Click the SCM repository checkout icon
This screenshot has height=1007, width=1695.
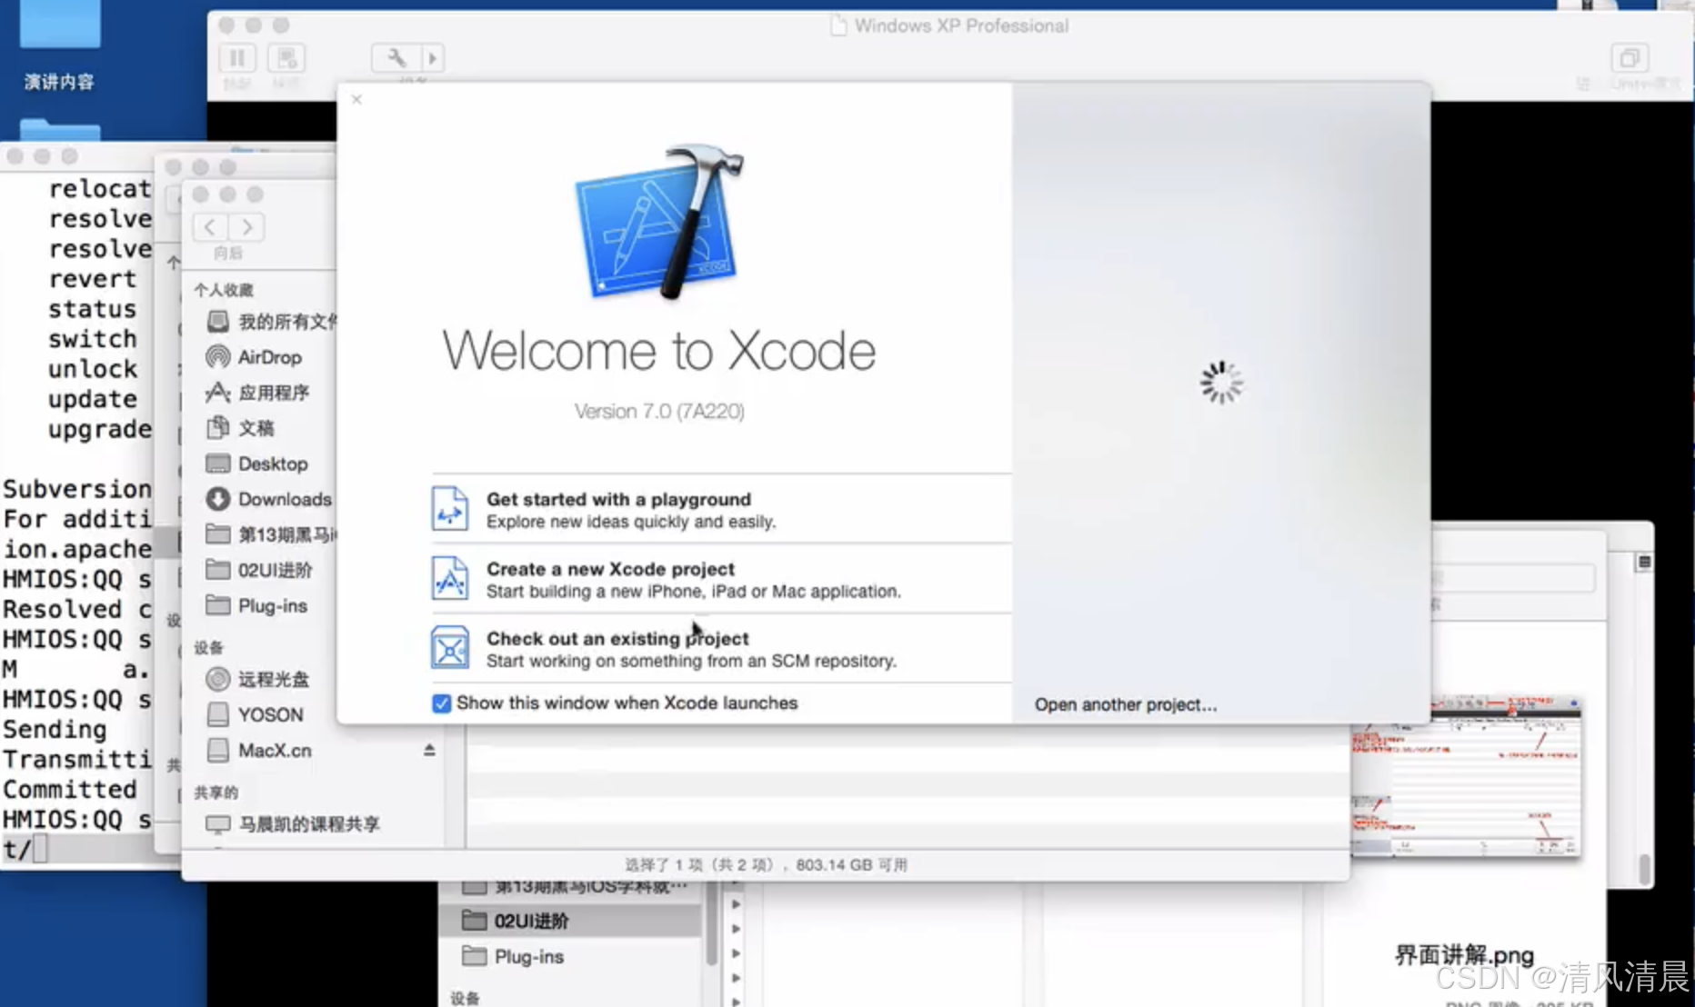tap(450, 648)
